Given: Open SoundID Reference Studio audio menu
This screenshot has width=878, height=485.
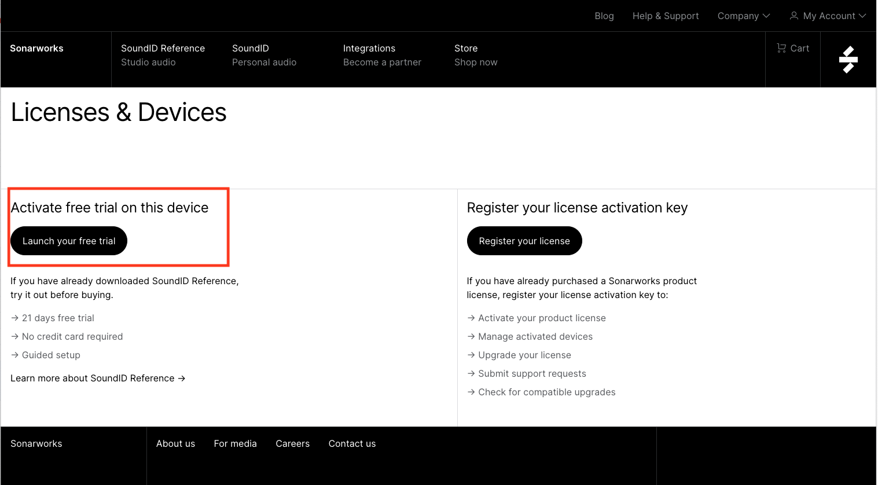Looking at the screenshot, I should 163,55.
